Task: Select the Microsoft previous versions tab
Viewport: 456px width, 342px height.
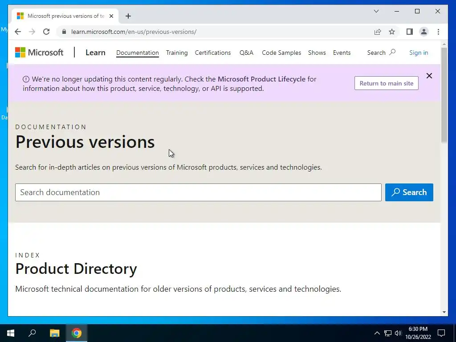Action: [x=65, y=16]
